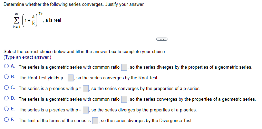Click the common ratio box in choice A

[x=124, y=67]
